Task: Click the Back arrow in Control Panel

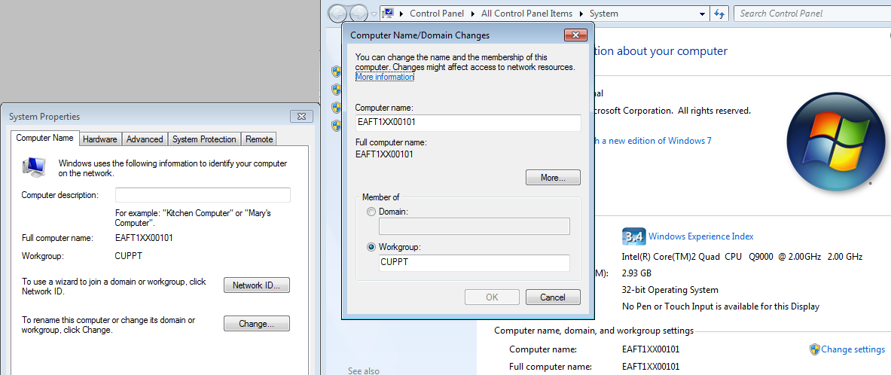Action: tap(337, 14)
